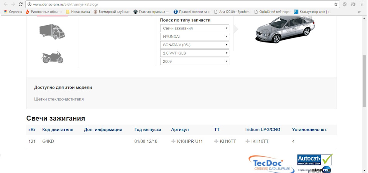Go forward with the browser forward arrow
Viewport: 368px width, 173px height.
pos(13,4)
